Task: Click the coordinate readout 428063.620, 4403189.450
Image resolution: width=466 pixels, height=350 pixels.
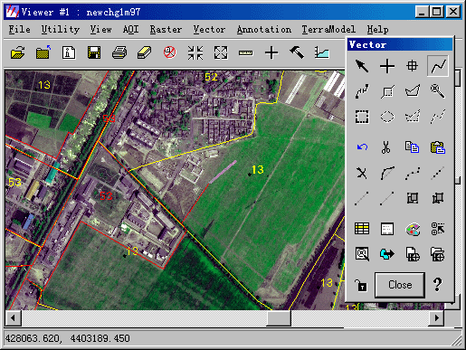Action: [68, 338]
